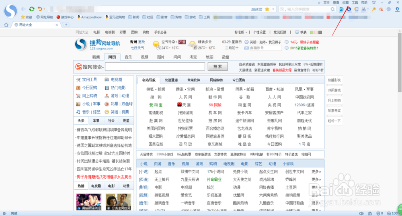Image resolution: width=402 pixels, height=216 pixels.
Task: Switch to the 音乐 search tab
Action: [128, 57]
